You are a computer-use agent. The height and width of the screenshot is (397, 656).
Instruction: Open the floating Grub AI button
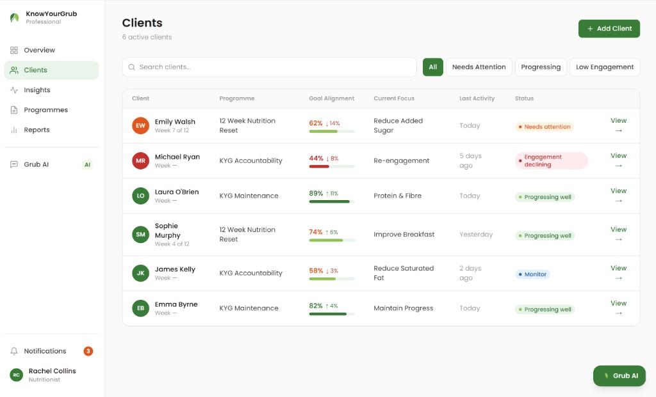tap(619, 376)
